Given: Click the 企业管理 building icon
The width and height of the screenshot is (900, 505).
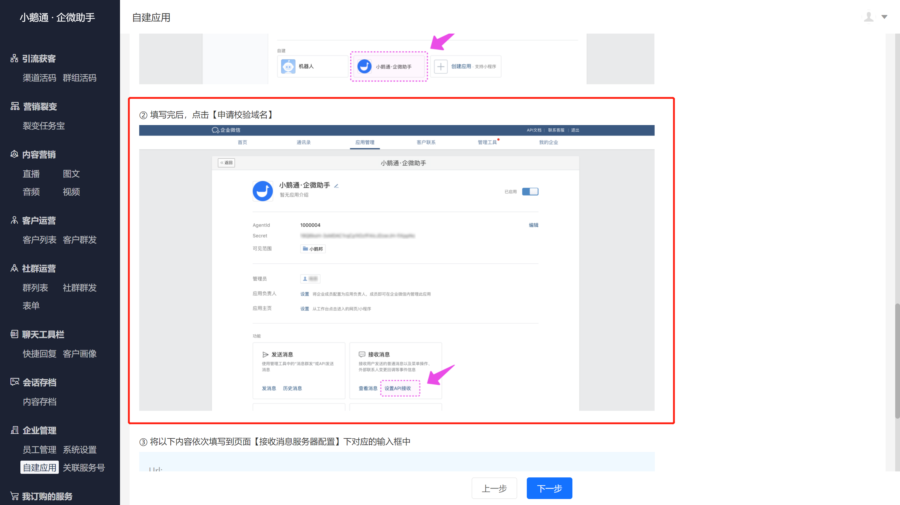Looking at the screenshot, I should point(15,430).
